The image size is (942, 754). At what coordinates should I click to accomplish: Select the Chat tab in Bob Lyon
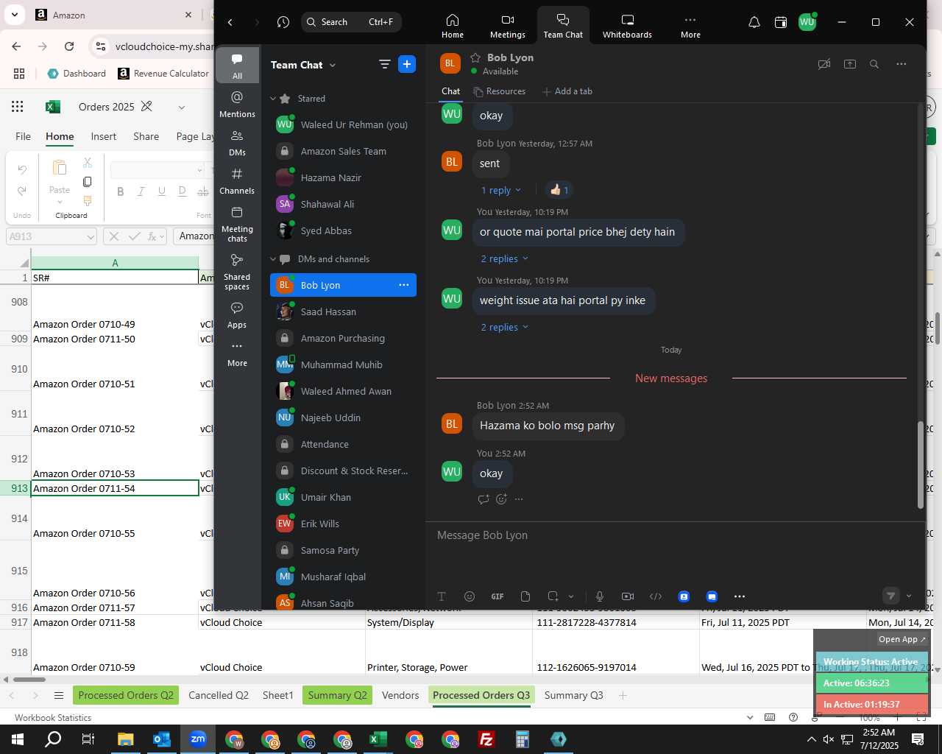click(x=450, y=91)
